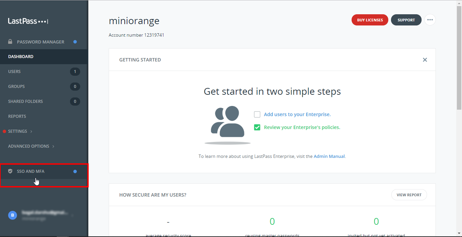Click the VIEW REPORT button
462x237 pixels.
pyautogui.click(x=409, y=195)
